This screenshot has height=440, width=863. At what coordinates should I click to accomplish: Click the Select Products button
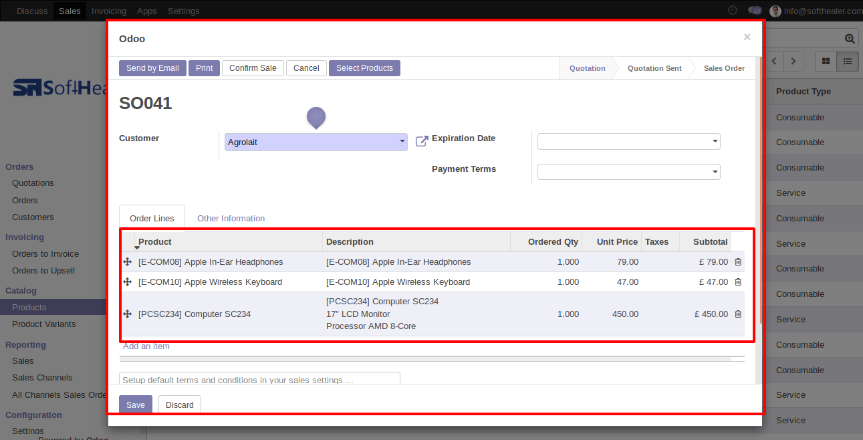click(x=364, y=68)
